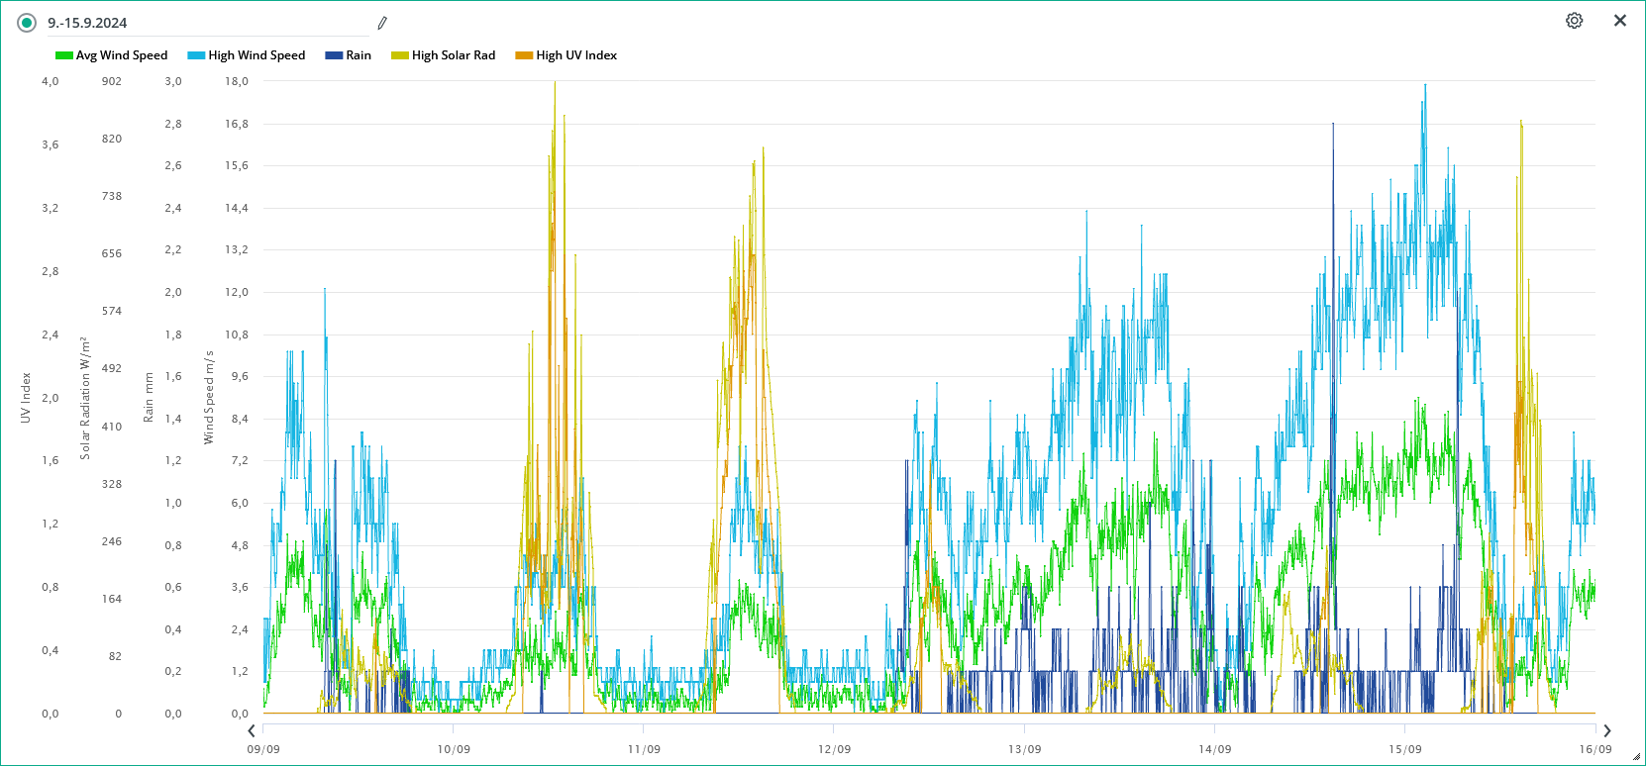Screen dimensions: 1646x766
Task: Toggle High Wind Speed series visibility
Action: pos(257,55)
